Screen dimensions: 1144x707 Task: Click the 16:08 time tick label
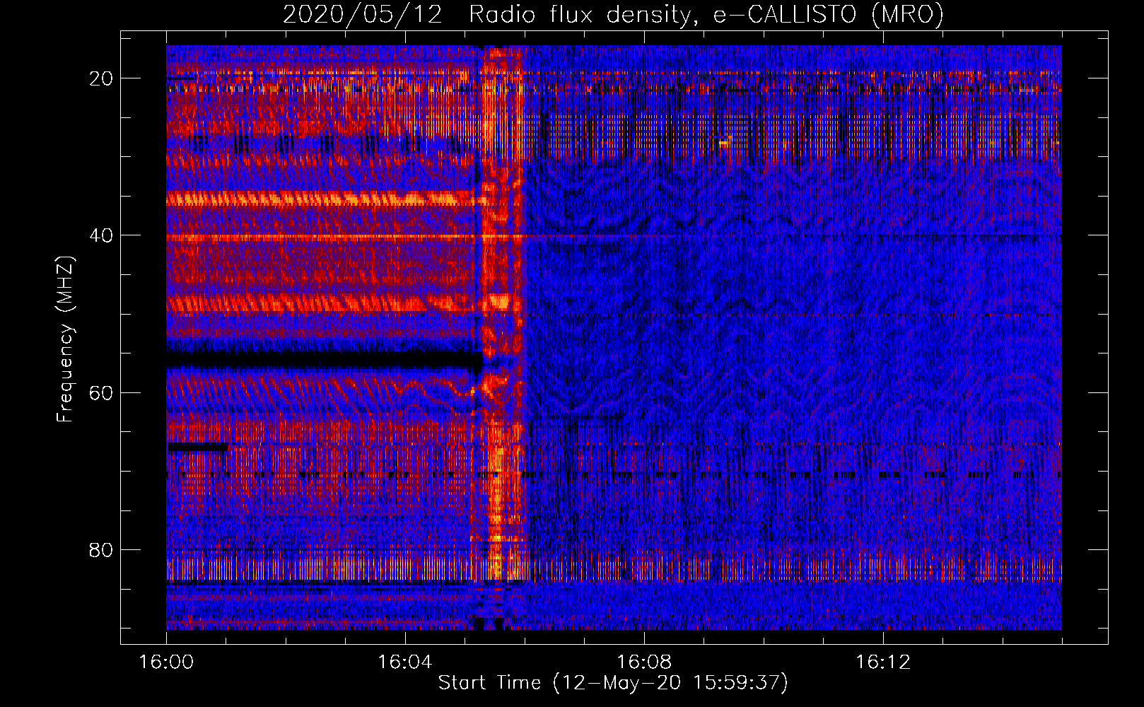tap(644, 662)
